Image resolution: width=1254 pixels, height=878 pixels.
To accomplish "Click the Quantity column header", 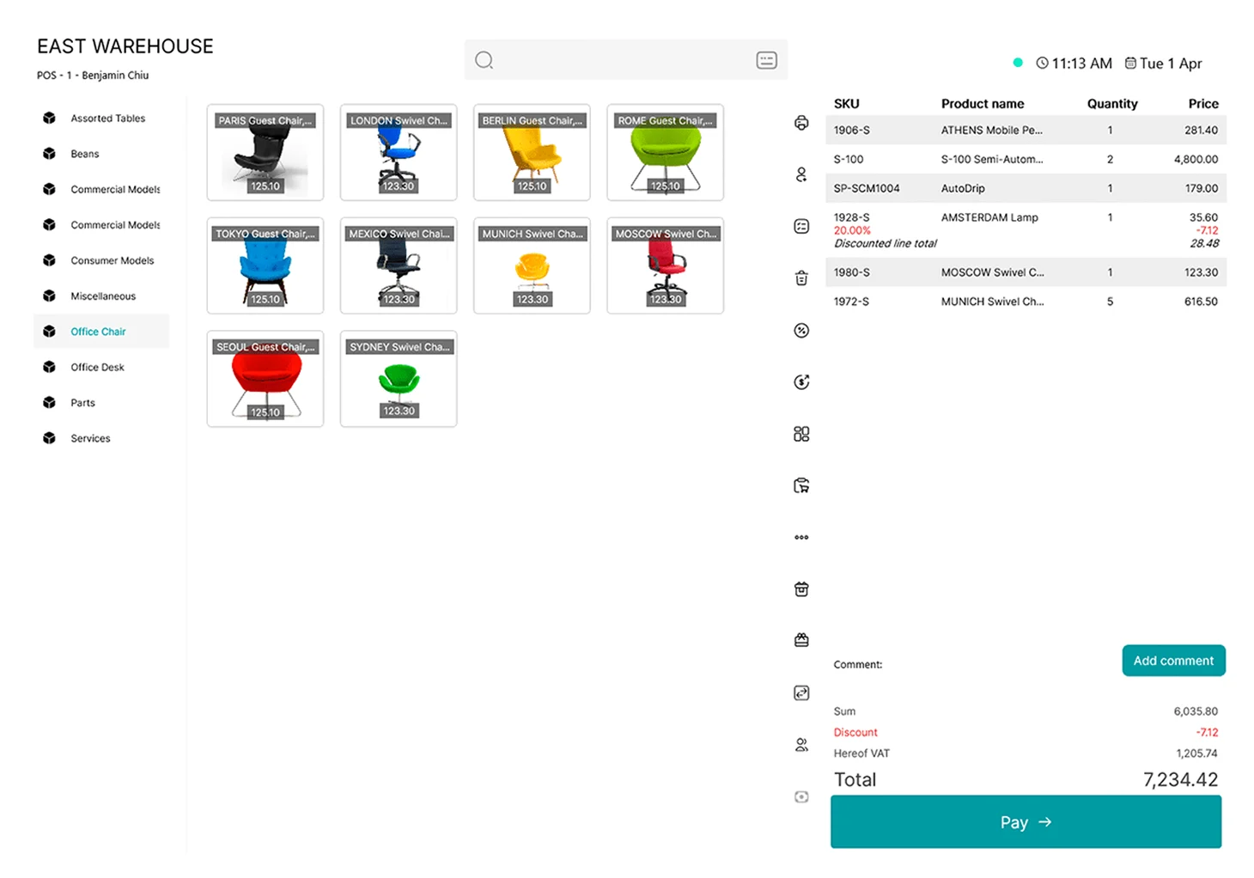I will pos(1112,104).
